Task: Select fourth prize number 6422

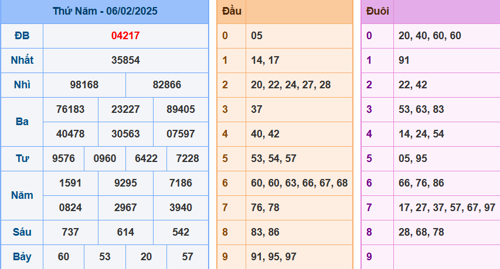Action: coord(147,158)
